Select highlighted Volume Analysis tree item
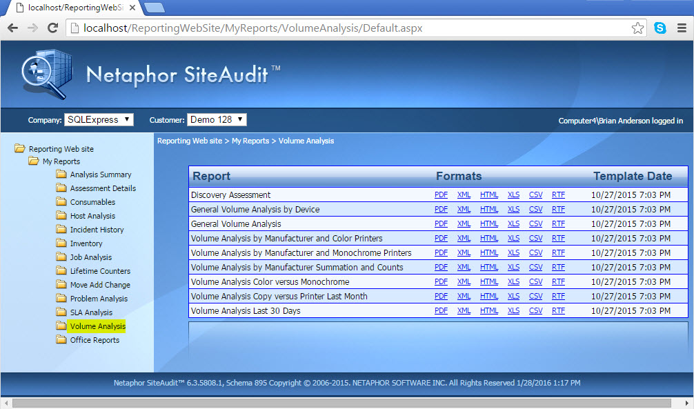Viewport: 694px width, 409px height. click(x=97, y=326)
